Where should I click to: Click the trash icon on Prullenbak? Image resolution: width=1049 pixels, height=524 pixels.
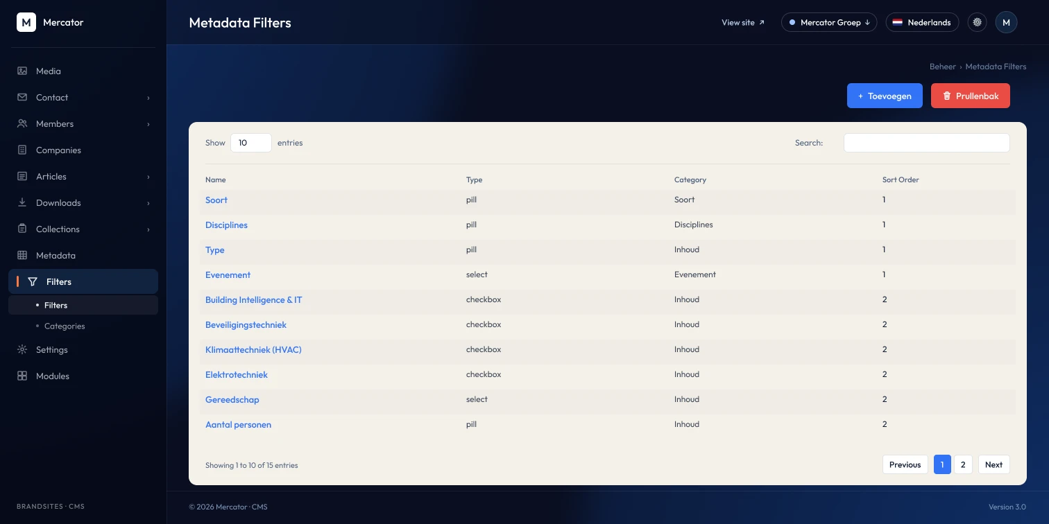947,96
